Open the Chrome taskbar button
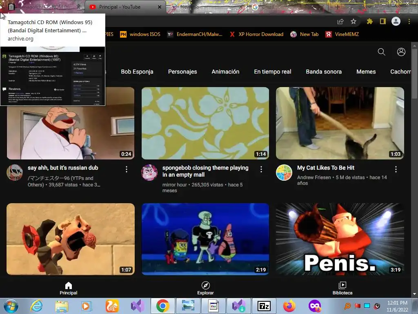Image resolution: width=418 pixels, height=314 pixels. pos(162,306)
